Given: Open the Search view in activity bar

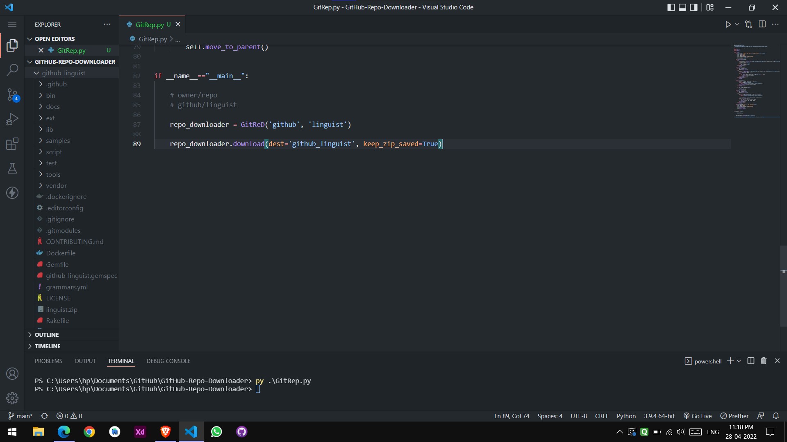Looking at the screenshot, I should (12, 70).
